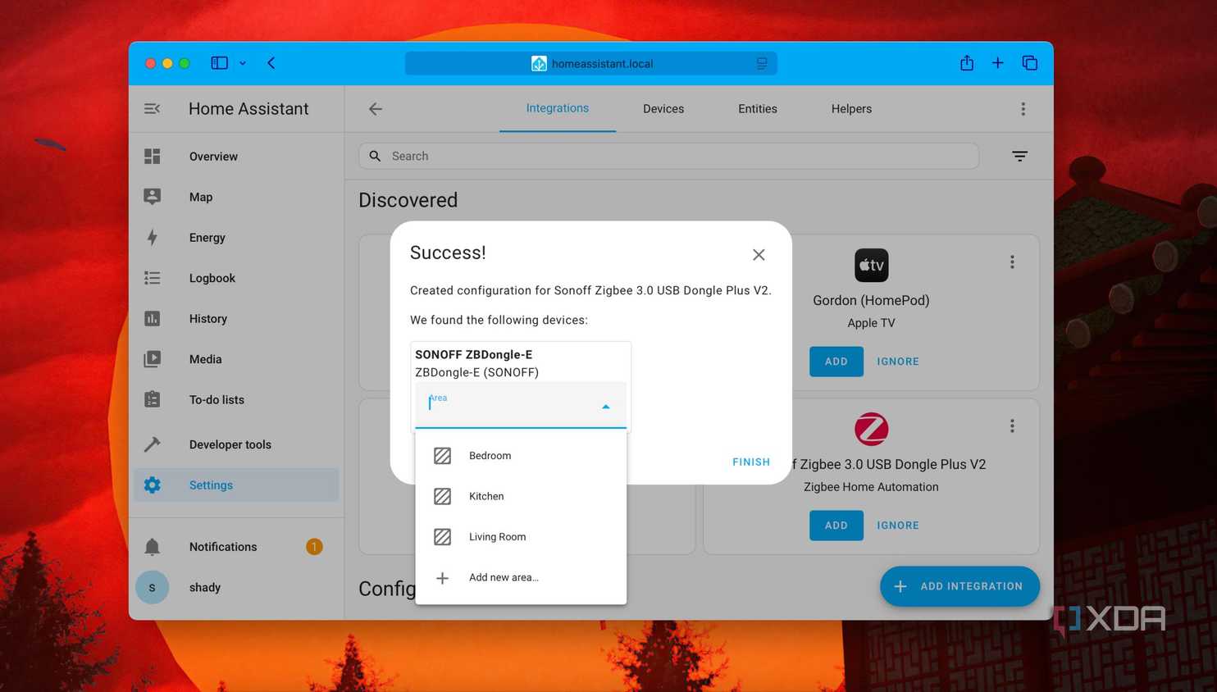Open the To-do lists clipboard icon

coord(153,399)
